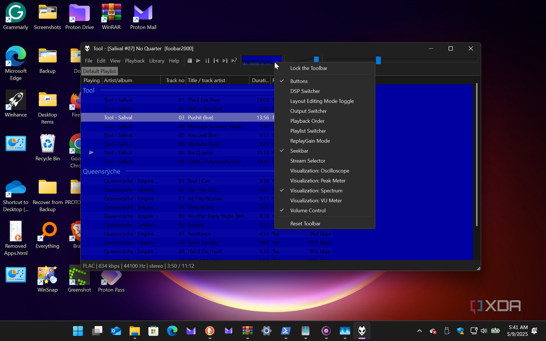546x341 pixels.
Task: Uncheck Visualization: Spectrum item
Action: [325, 191]
